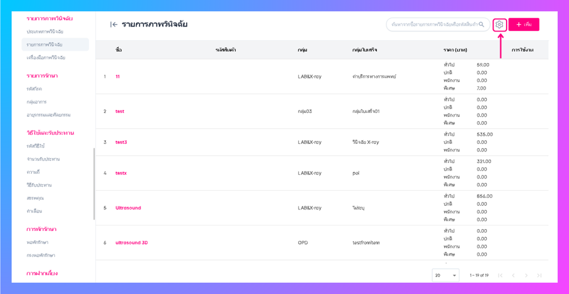Image resolution: width=569 pixels, height=294 pixels.
Task: Select เครื่องมือภาพวินิจฉัย in the sidebar
Action: click(x=46, y=57)
